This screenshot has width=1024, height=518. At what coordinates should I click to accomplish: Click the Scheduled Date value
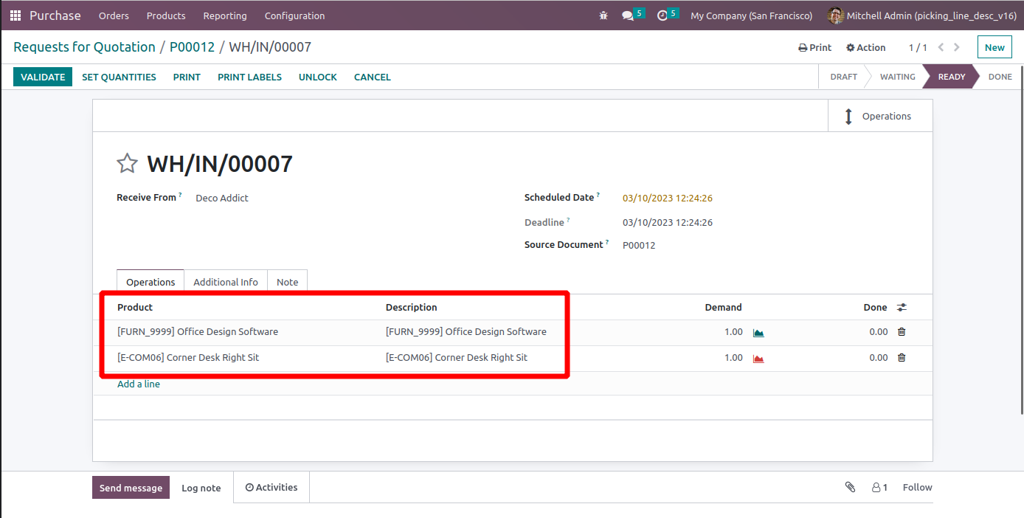click(668, 198)
